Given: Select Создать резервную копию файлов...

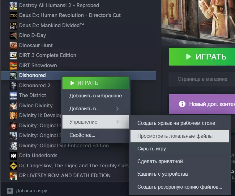Looking at the screenshot, I should (180, 187).
